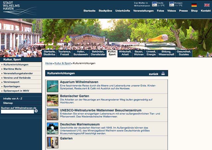Click the Stadt Wilhelmshaven logo
Image resolution: width=212 pixels, height=150 pixels.
tap(20, 8)
